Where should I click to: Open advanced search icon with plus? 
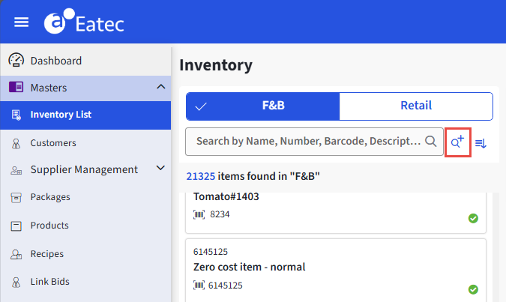457,142
